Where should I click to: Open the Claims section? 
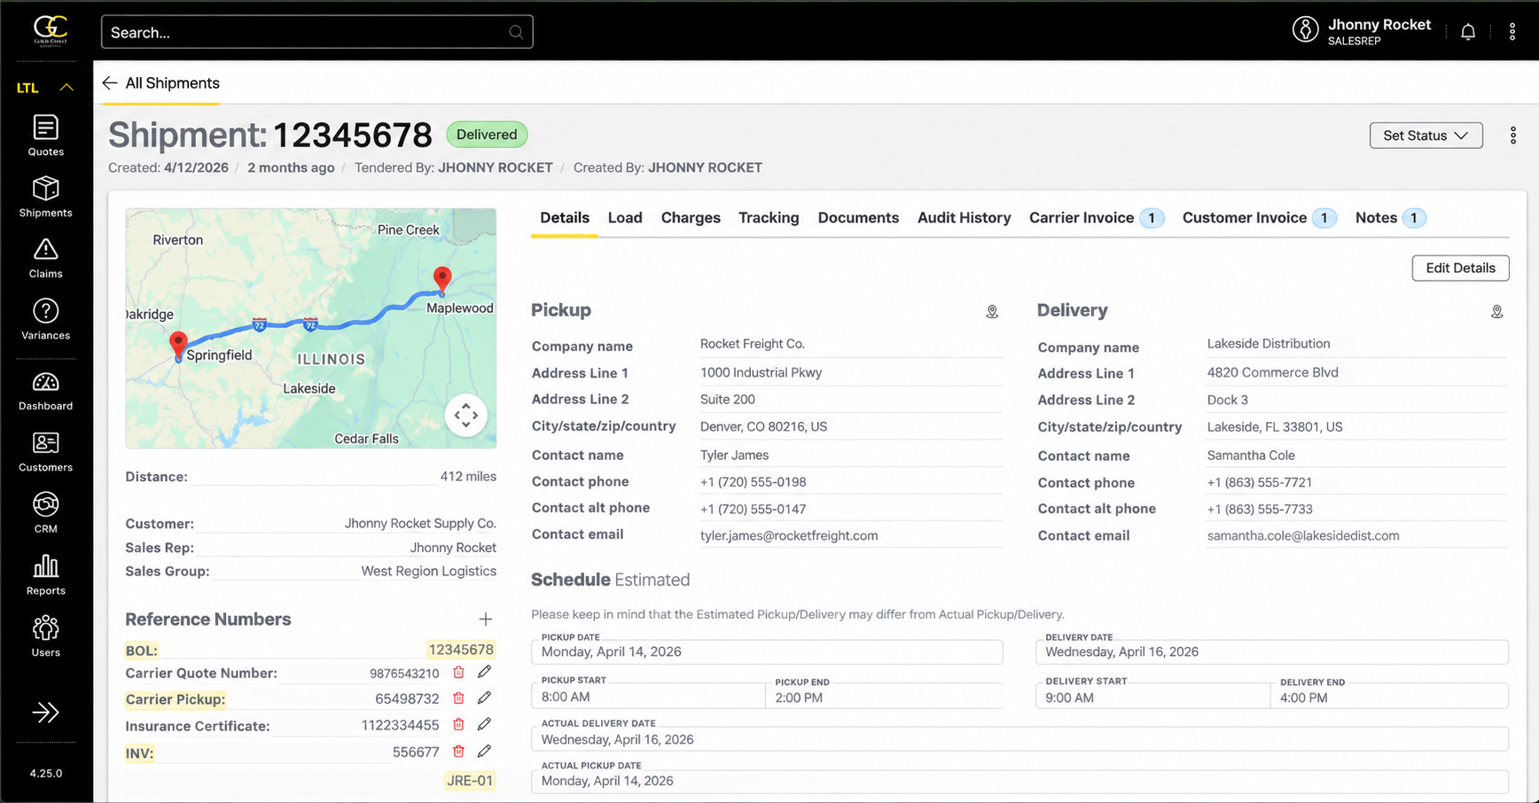pos(45,258)
